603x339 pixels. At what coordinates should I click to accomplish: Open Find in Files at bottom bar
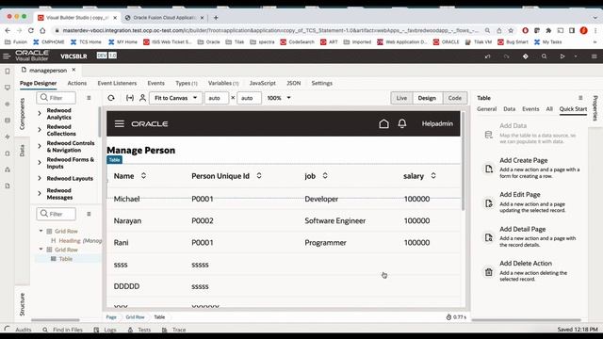point(63,330)
